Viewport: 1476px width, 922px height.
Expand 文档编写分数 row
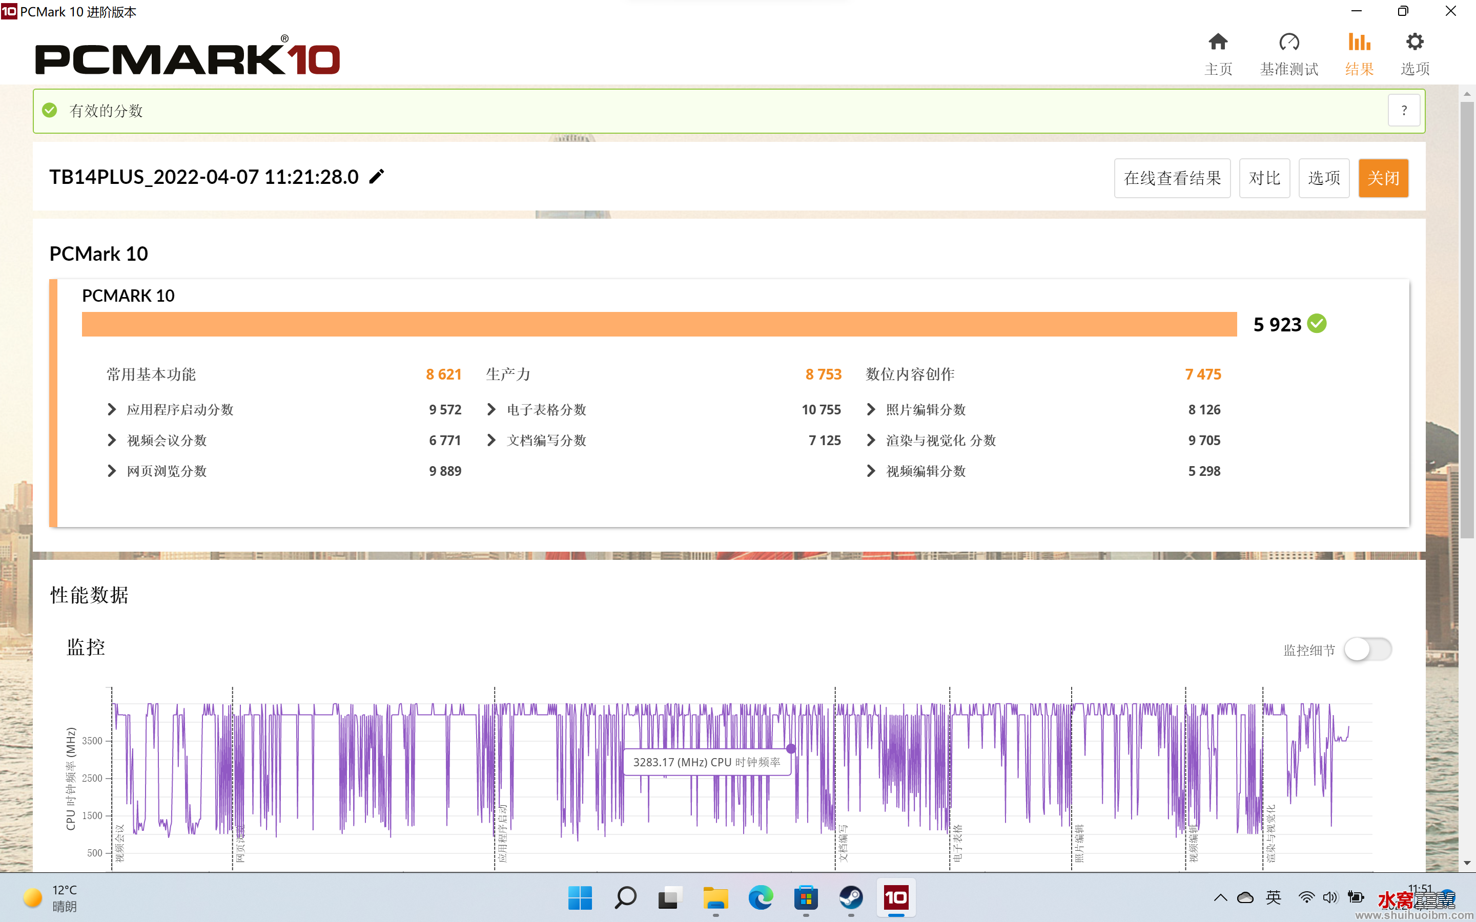(x=491, y=441)
